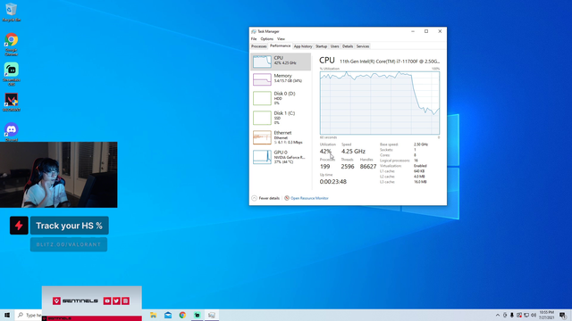The height and width of the screenshot is (321, 572).
Task: Click the taskbar search box
Action: pos(29,315)
